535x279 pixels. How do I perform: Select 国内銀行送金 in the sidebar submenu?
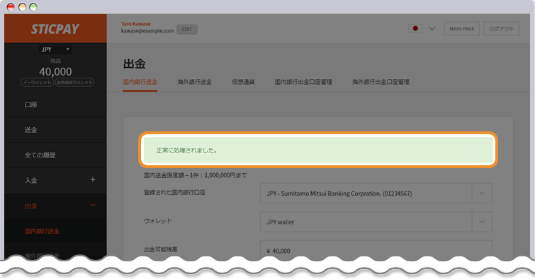[x=42, y=231]
